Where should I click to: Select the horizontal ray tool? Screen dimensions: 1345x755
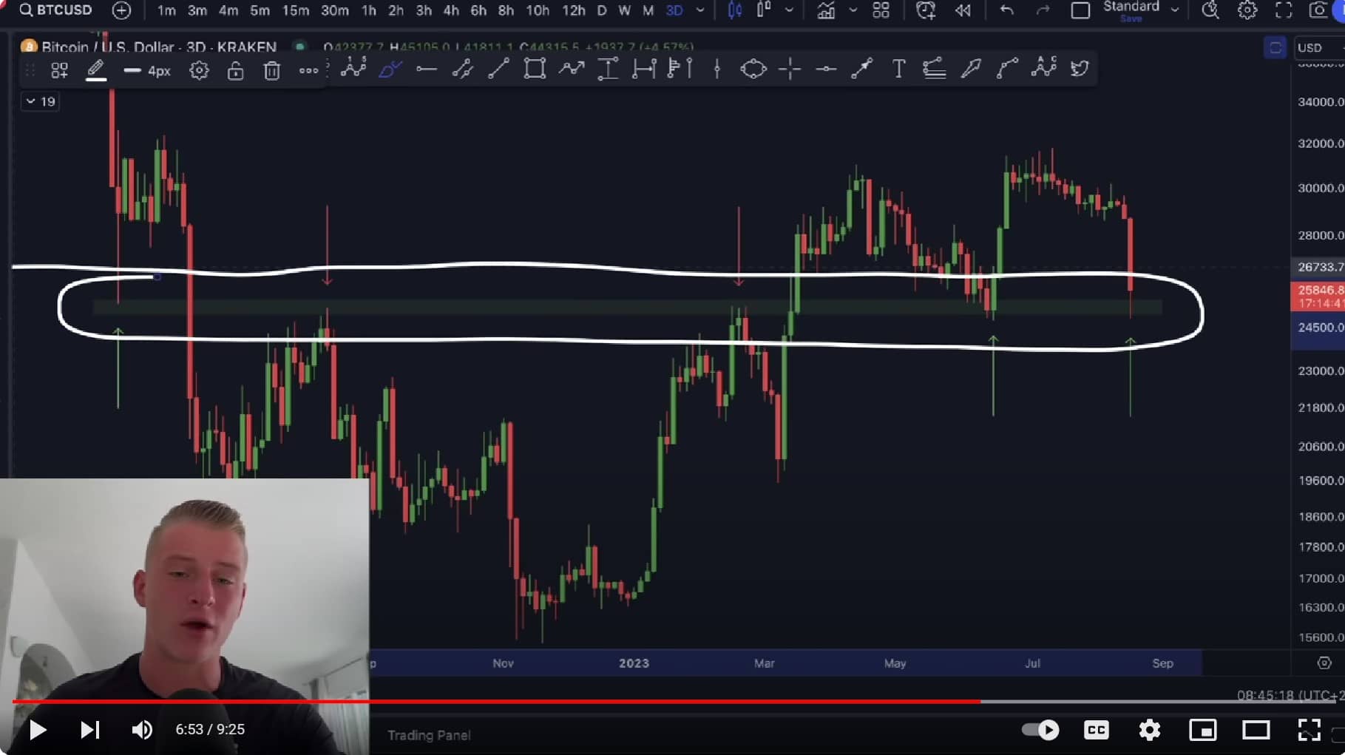[426, 70]
